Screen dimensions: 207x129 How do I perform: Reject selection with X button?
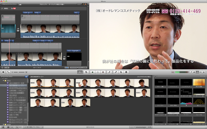[103, 72]
